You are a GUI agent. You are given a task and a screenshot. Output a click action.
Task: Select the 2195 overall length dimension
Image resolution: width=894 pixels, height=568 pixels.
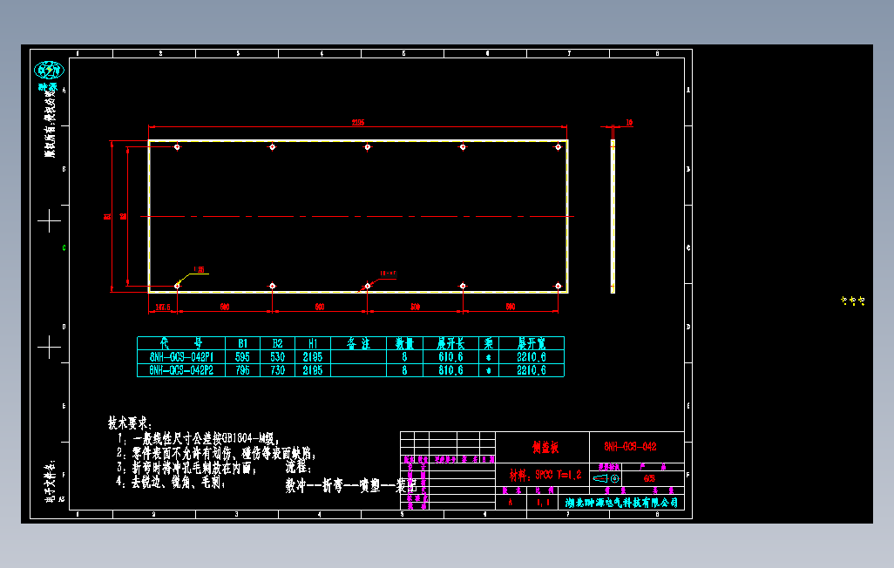tap(358, 123)
